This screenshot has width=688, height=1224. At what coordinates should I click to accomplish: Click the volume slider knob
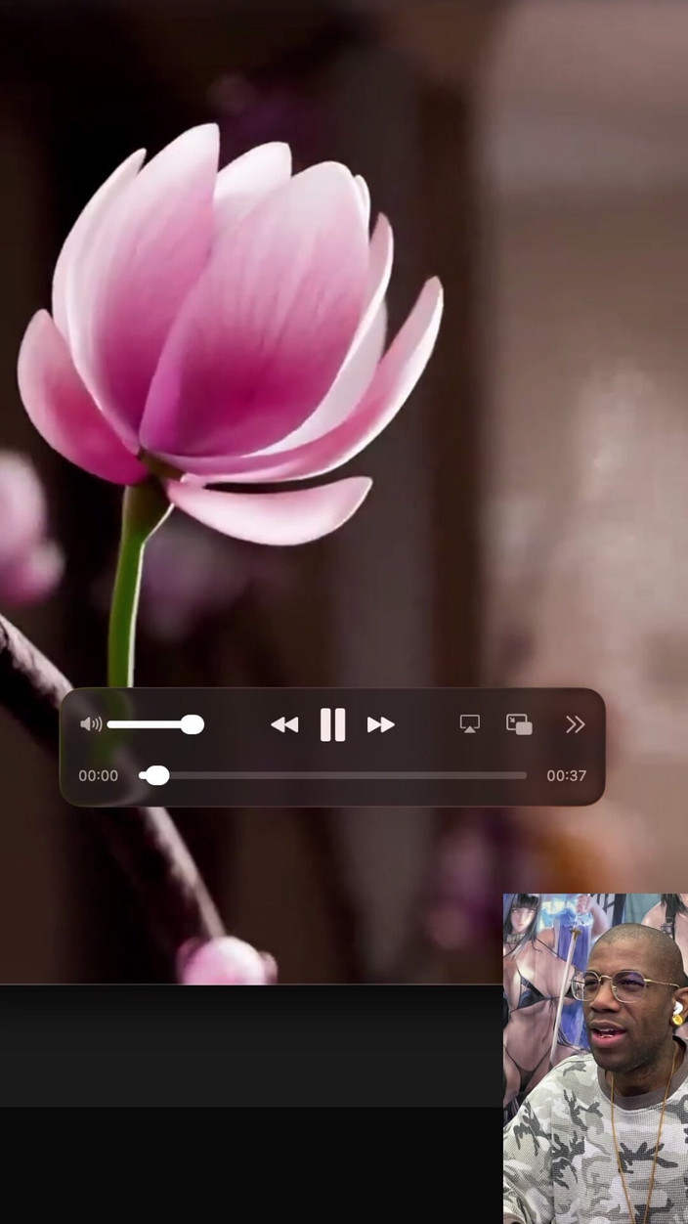click(x=193, y=724)
